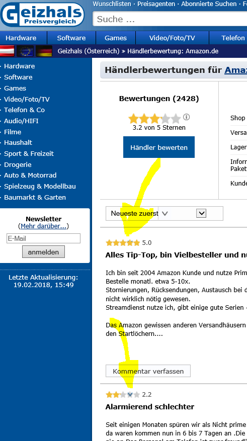The height and width of the screenshot is (441, 247).
Task: Open the Wunschlisten link in header
Action: (x=112, y=4)
